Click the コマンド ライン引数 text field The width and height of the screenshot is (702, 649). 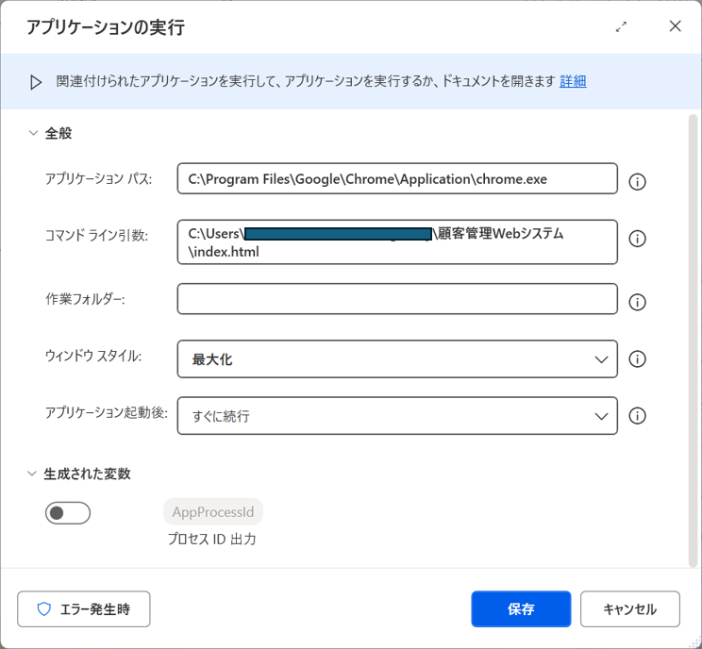point(396,242)
